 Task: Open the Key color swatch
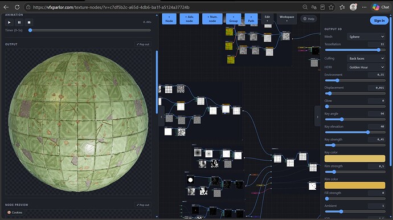coord(355,158)
